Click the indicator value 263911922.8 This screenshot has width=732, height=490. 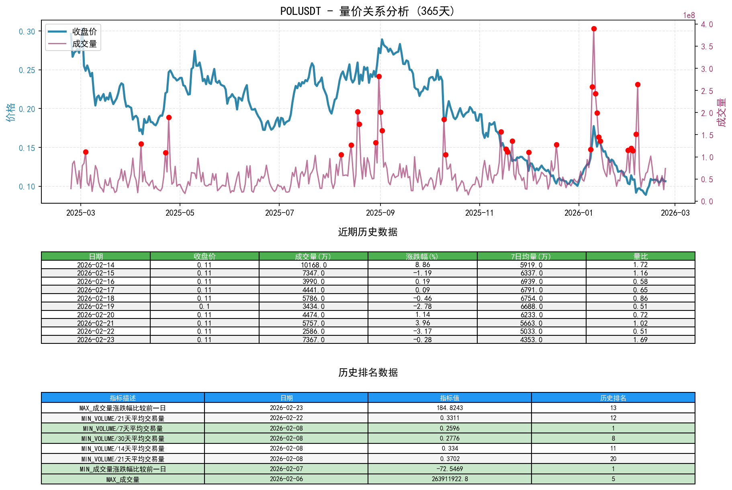pyautogui.click(x=450, y=479)
